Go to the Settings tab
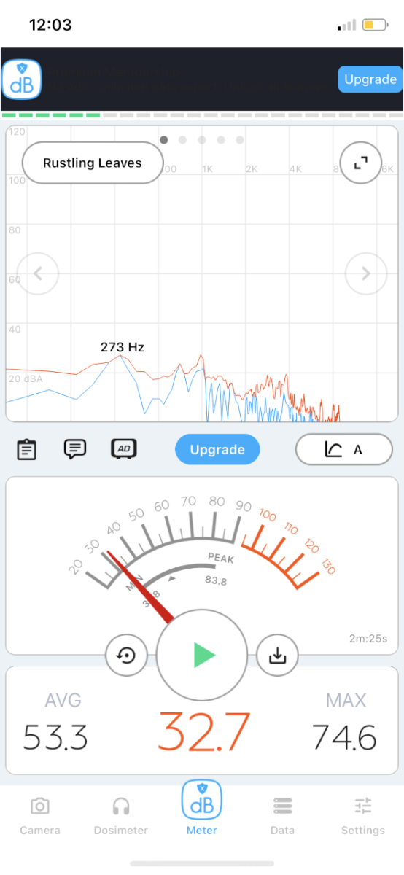The width and height of the screenshot is (404, 875). pyautogui.click(x=363, y=816)
